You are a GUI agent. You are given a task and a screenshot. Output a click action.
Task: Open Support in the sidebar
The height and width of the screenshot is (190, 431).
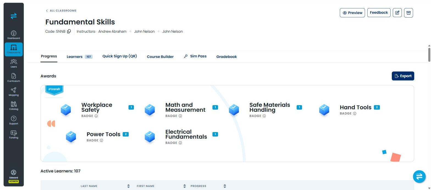(x=13, y=120)
